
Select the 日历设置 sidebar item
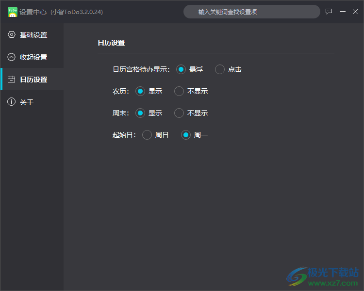pos(32,79)
